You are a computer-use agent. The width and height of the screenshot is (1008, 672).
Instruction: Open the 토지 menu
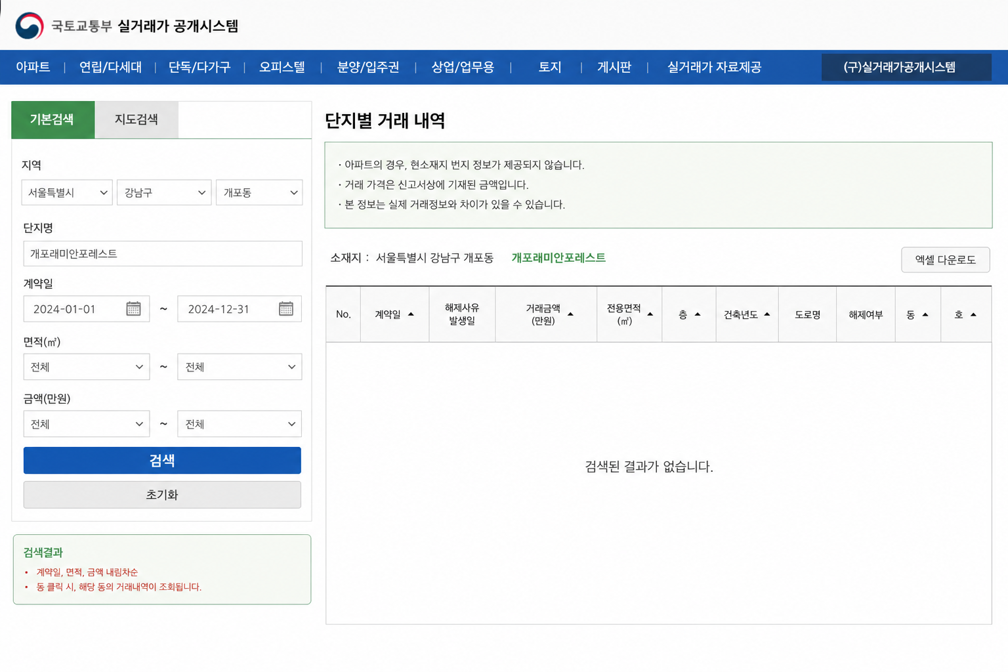(x=550, y=67)
